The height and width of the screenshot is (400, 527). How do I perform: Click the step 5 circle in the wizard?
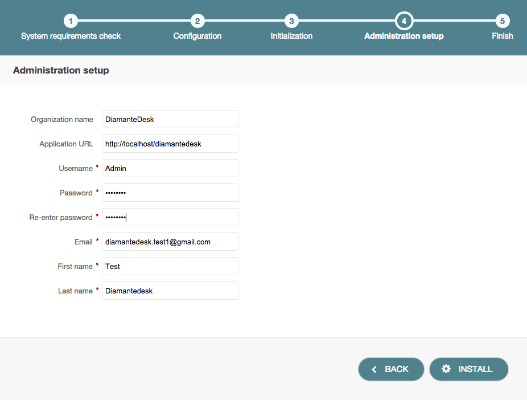tap(503, 21)
